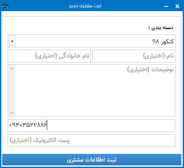Click empty space right of the phone number
This screenshot has height=168, width=184.
click(111, 126)
